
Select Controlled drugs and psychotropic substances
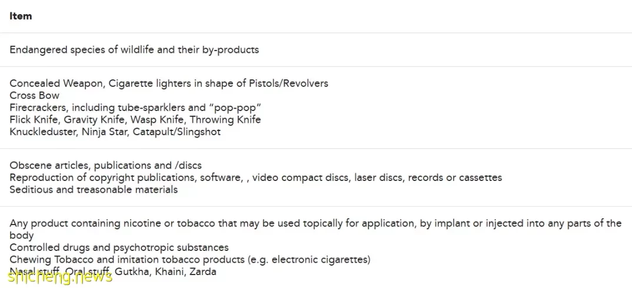(119, 247)
